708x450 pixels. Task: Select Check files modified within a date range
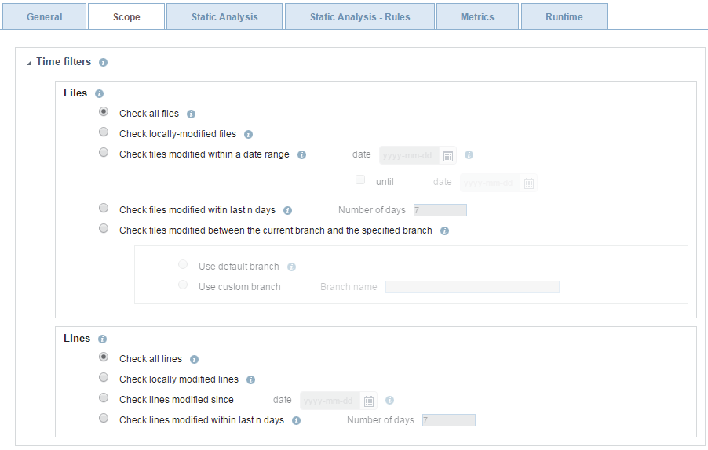104,152
